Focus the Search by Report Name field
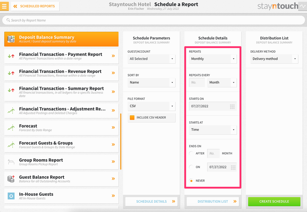Image resolution: width=307 pixels, height=212 pixels. (x=153, y=20)
